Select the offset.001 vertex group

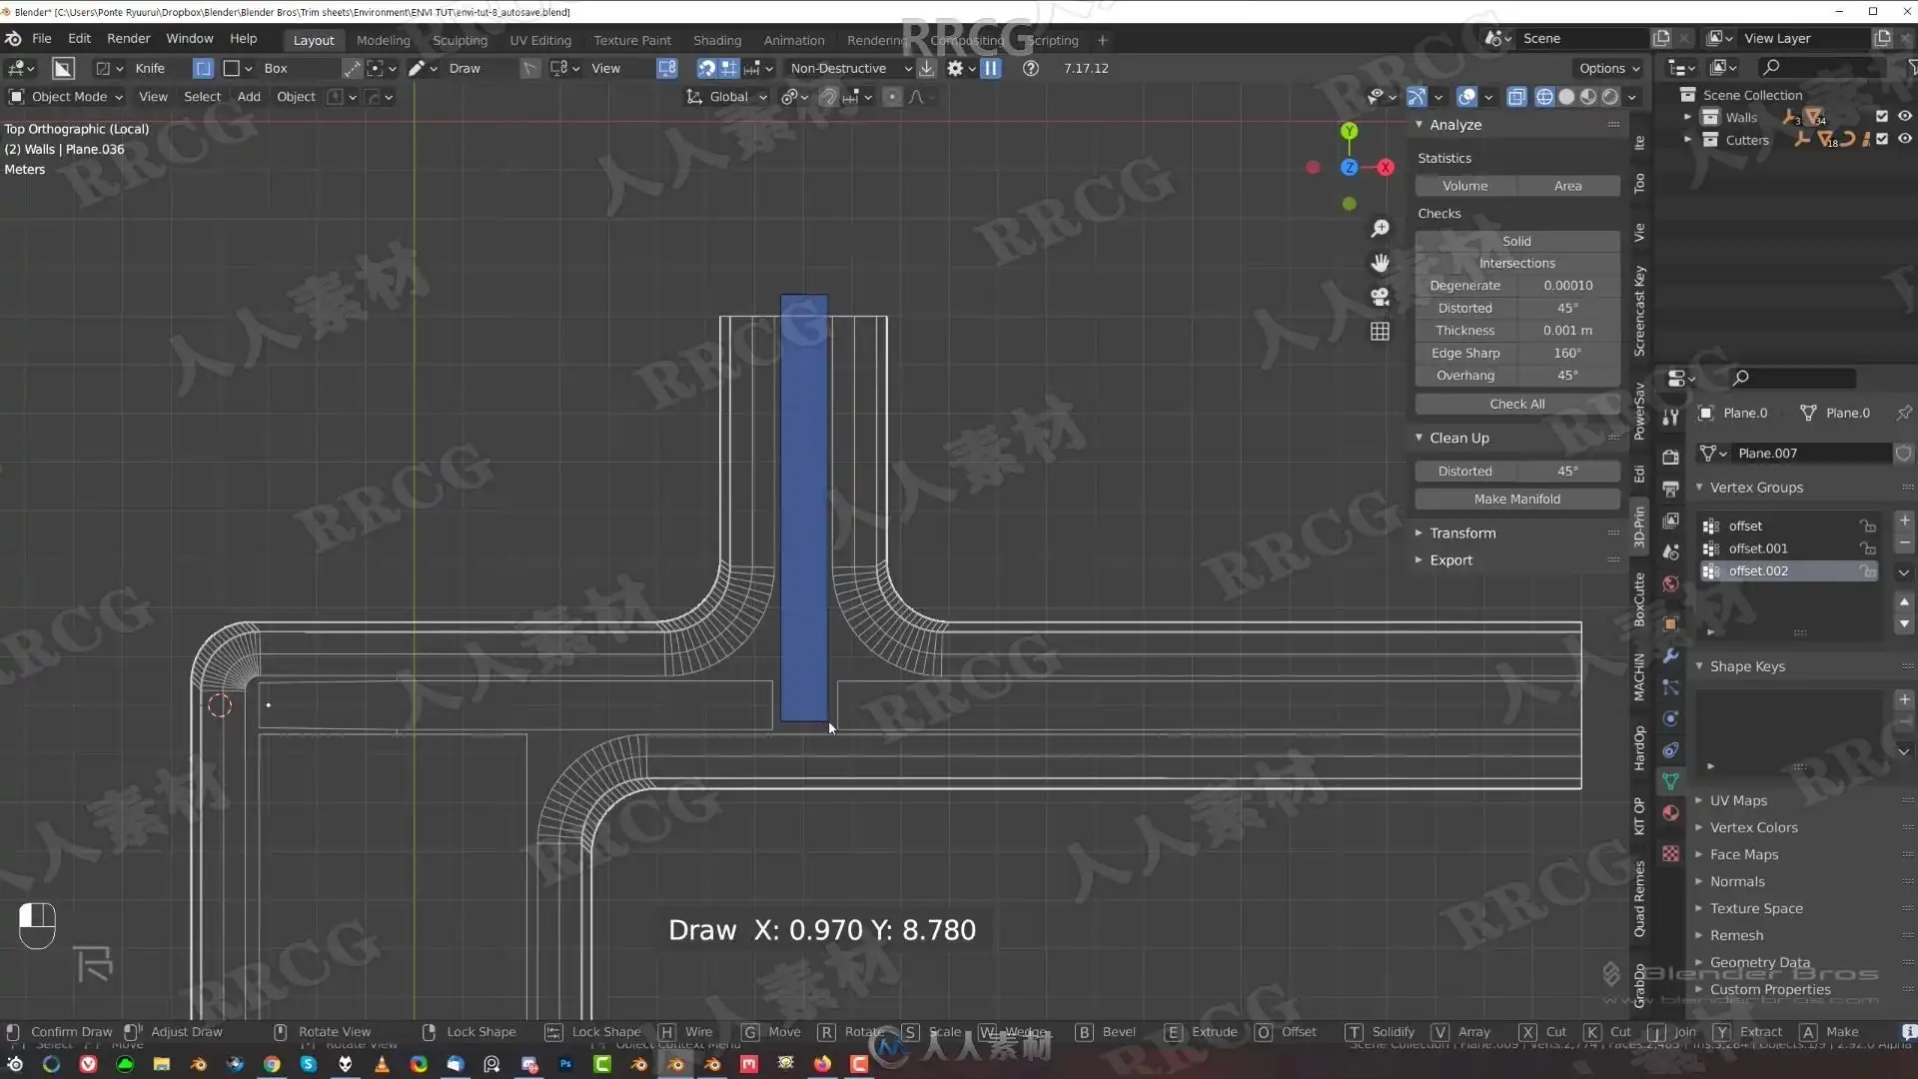click(1758, 548)
